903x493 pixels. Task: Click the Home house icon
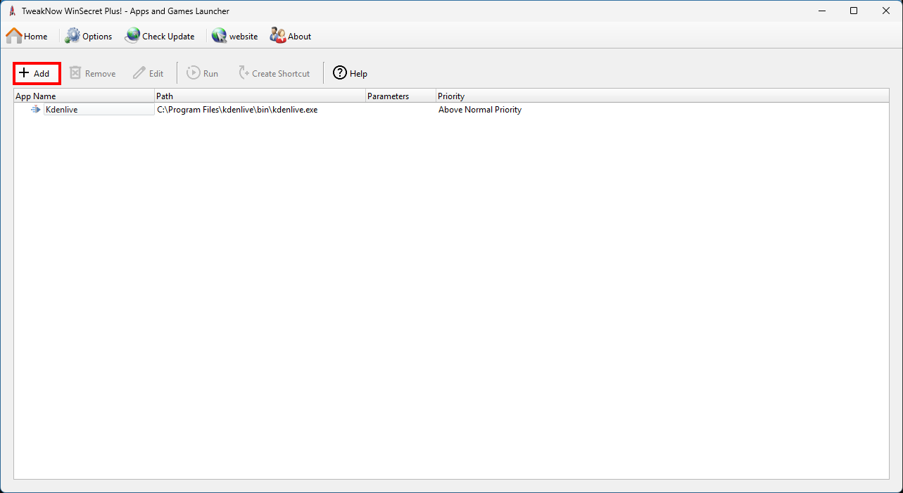click(14, 36)
